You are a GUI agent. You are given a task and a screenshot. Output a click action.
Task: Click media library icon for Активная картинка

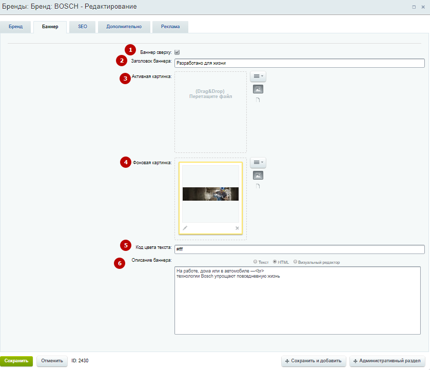pyautogui.click(x=258, y=89)
